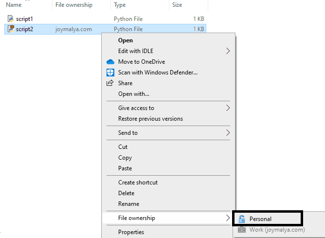The width and height of the screenshot is (325, 238).
Task: Expand the File ownership submenu arrow
Action: pyautogui.click(x=228, y=218)
